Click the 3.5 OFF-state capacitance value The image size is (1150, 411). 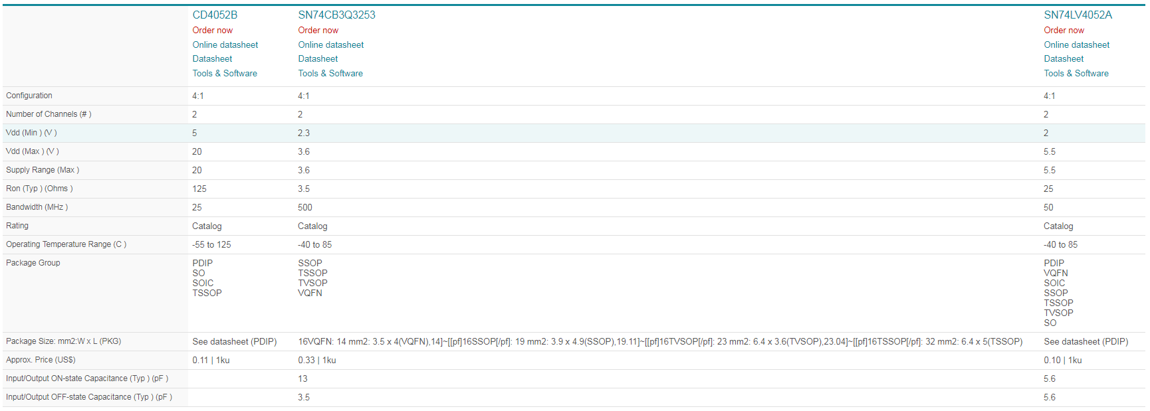coord(304,397)
